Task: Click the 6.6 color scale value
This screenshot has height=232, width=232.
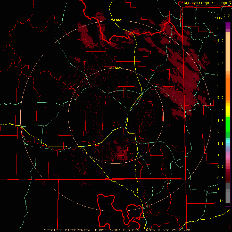Action: click(x=220, y=75)
